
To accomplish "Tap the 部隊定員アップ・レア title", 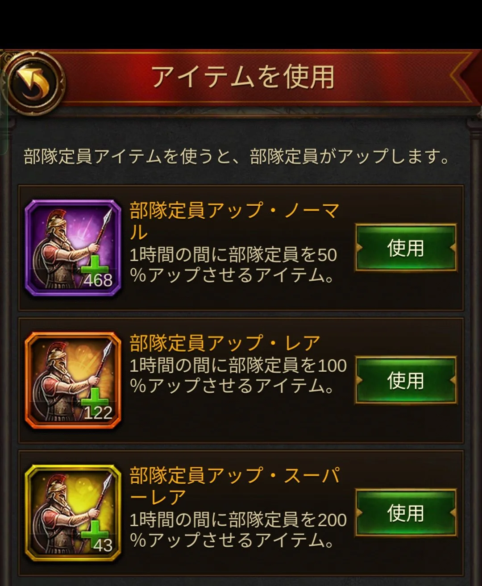I will coord(225,343).
